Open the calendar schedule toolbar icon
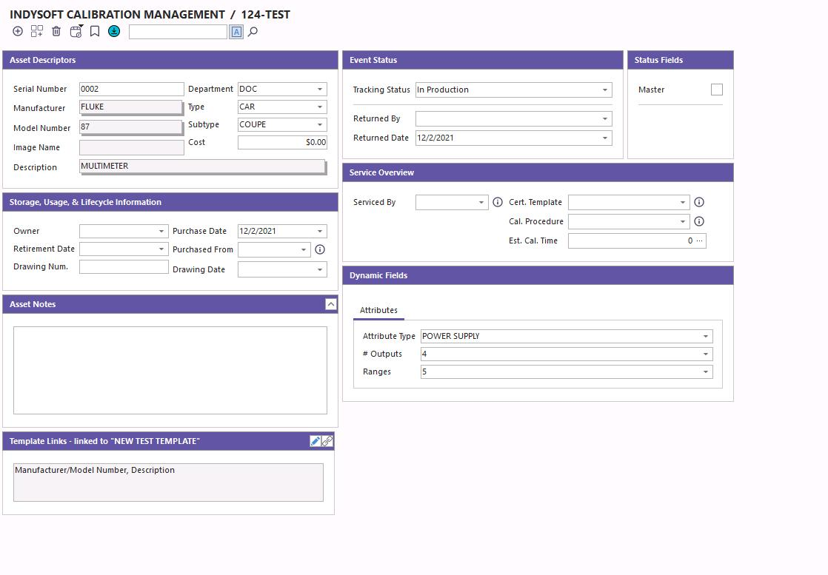The image size is (828, 575). coord(76,31)
